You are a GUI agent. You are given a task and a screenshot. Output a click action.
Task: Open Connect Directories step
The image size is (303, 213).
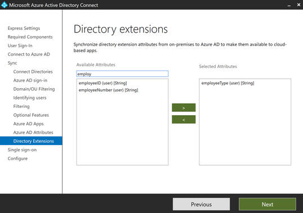tap(33, 71)
